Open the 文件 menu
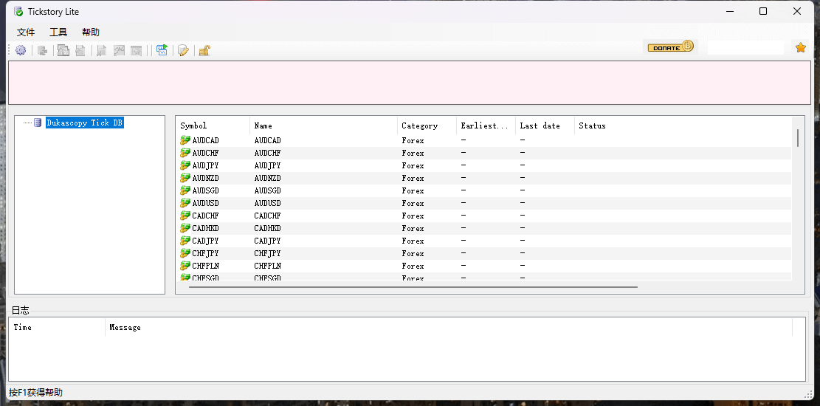The height and width of the screenshot is (406, 820). click(x=26, y=32)
